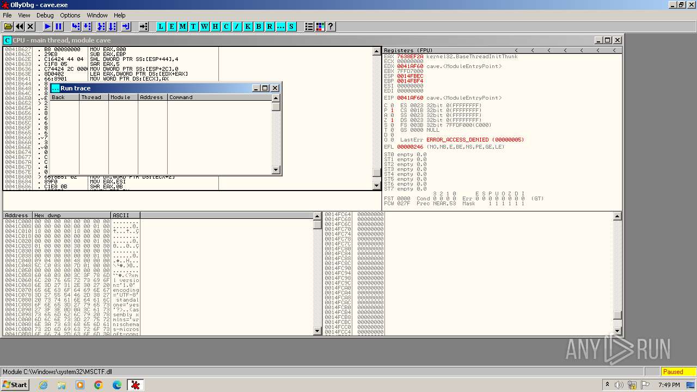Viewport: 697px width, 392px height.
Task: Show Call stack via K icon
Action: (248, 26)
